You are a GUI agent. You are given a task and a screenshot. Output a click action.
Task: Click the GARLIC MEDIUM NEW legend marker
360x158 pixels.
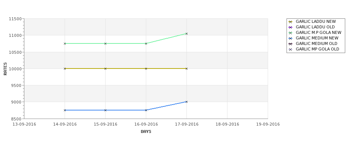pos(291,38)
